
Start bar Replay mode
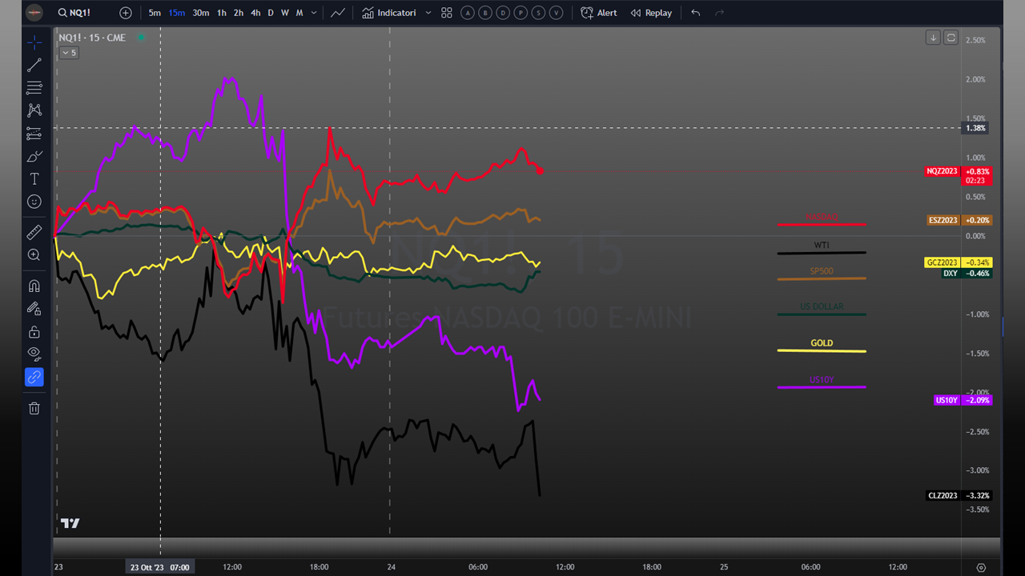pos(651,13)
